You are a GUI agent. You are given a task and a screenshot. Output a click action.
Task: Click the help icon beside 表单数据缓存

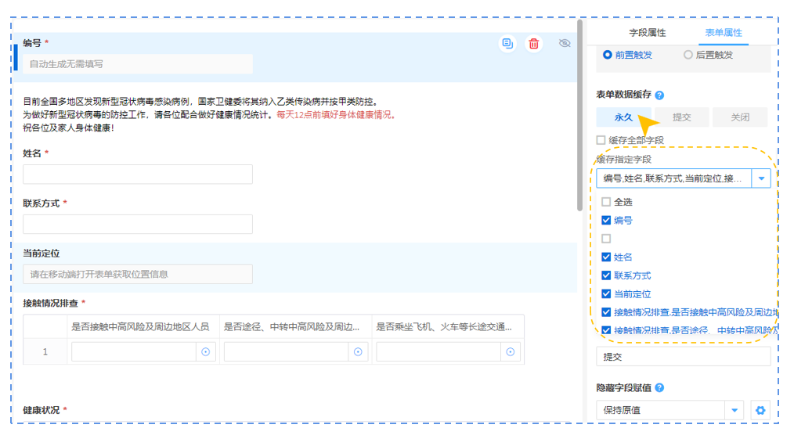pos(659,95)
